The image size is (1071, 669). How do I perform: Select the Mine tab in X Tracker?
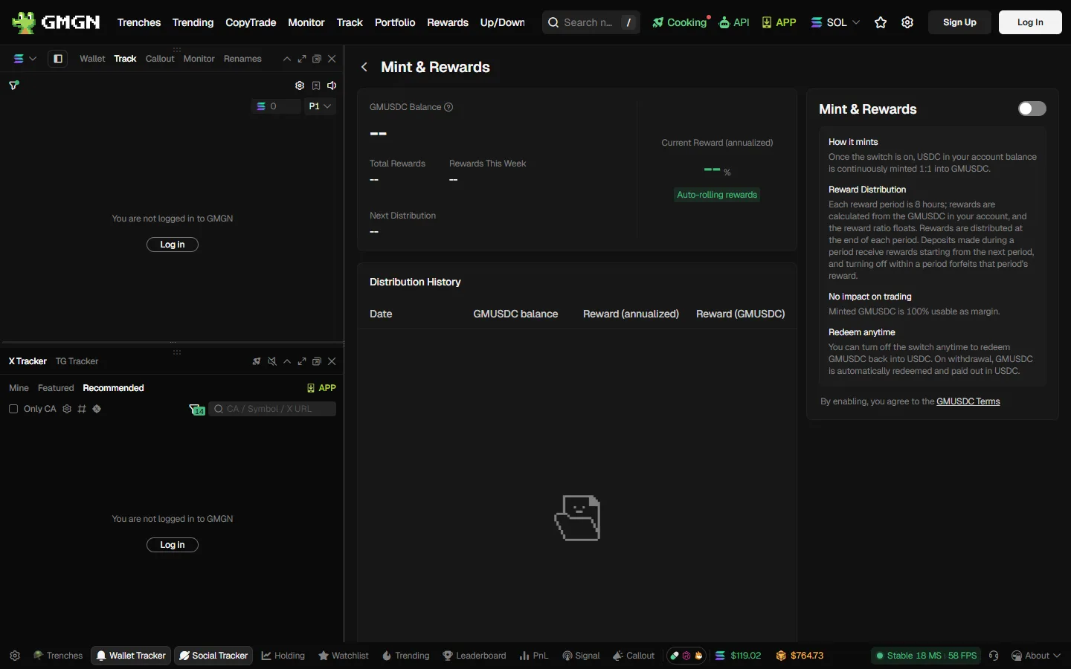[19, 388]
